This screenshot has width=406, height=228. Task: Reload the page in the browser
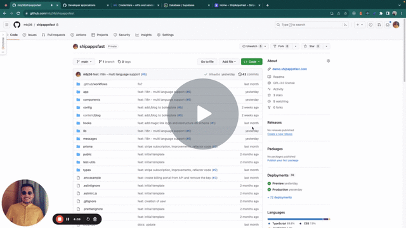[18, 13]
